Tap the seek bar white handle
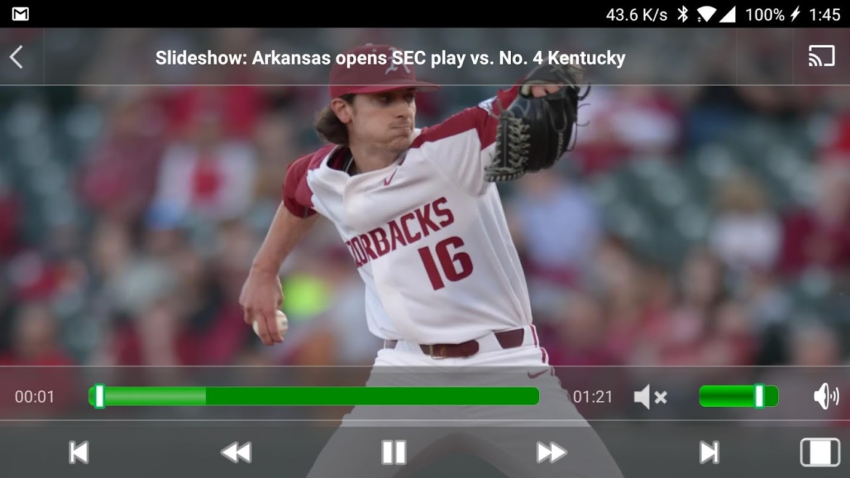This screenshot has height=478, width=850. point(100,396)
